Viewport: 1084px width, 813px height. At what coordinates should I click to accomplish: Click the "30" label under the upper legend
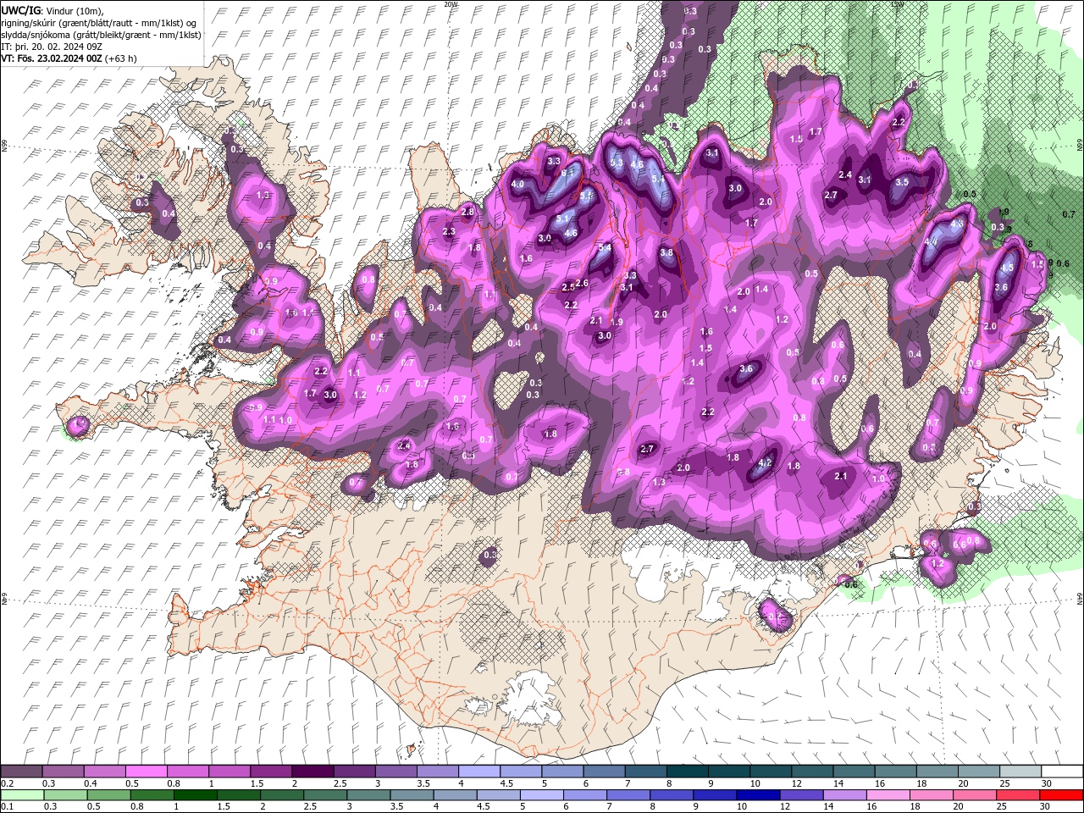click(1046, 783)
